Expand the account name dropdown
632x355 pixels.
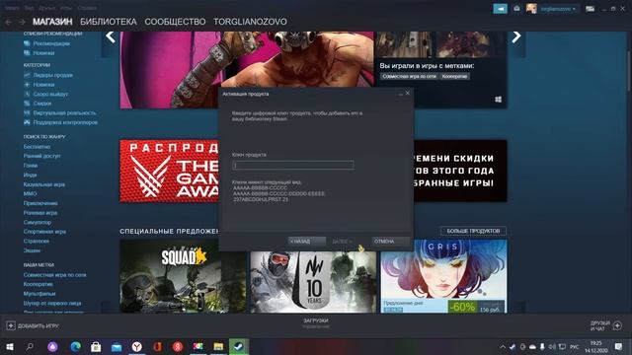point(558,9)
